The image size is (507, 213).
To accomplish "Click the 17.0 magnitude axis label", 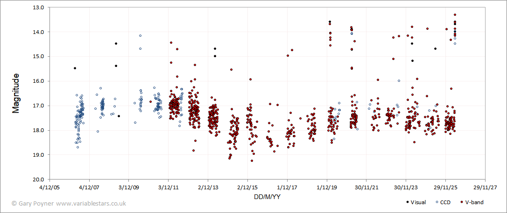I will coord(42,106).
